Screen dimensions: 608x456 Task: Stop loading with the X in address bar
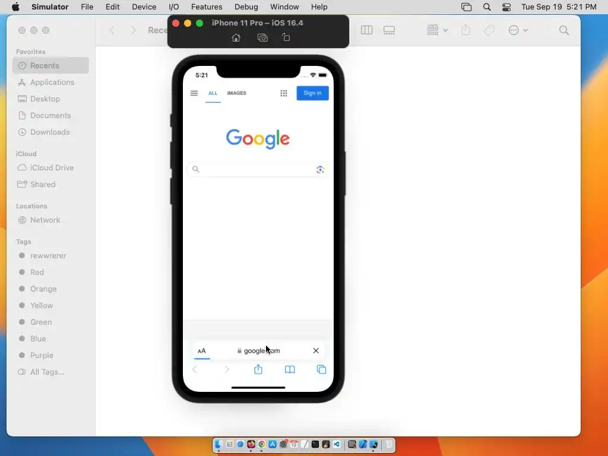pos(316,350)
